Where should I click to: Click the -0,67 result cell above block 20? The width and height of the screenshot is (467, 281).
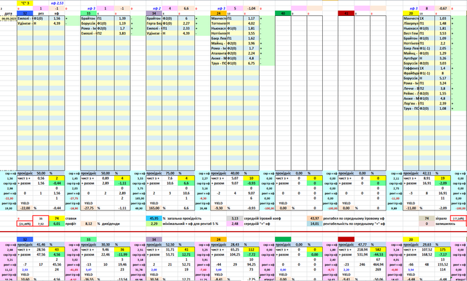click(x=442, y=9)
